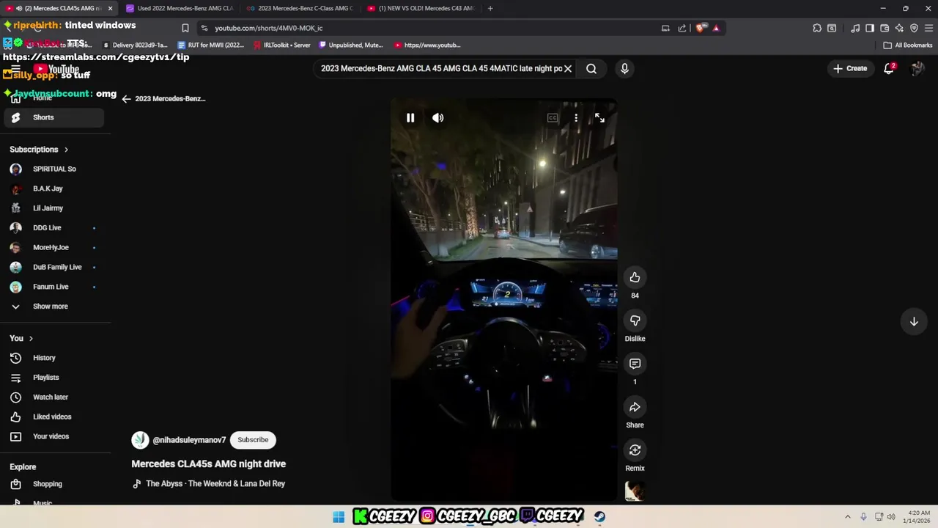Open comments for the Short

pos(635,364)
